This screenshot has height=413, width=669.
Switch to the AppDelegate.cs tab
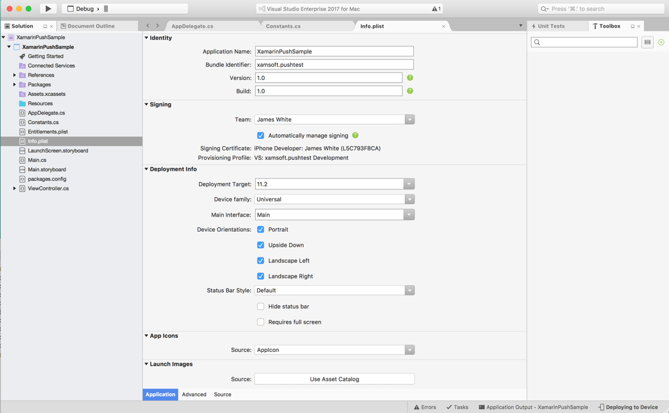click(192, 26)
